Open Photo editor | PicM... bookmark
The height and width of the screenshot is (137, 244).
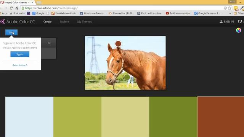[121, 13]
